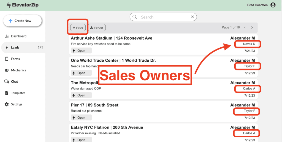Click the search magnifier icon

(x=134, y=17)
